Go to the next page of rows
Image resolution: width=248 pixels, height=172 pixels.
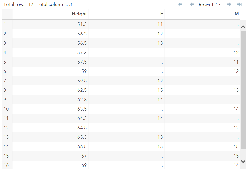click(229, 4)
